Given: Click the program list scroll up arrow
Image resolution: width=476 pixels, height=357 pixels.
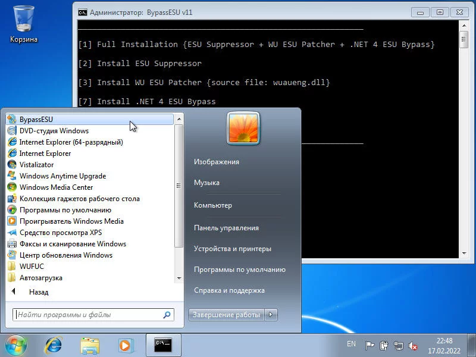Looking at the screenshot, I should click(x=179, y=119).
